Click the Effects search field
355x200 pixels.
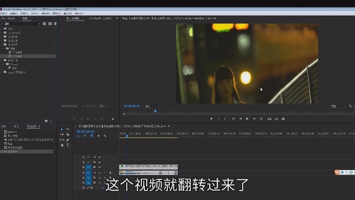tap(21, 23)
